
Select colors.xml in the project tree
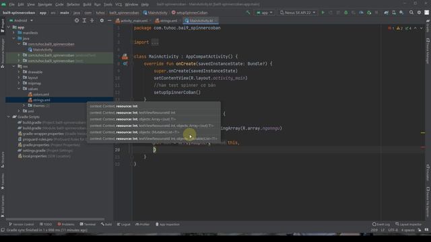click(41, 94)
